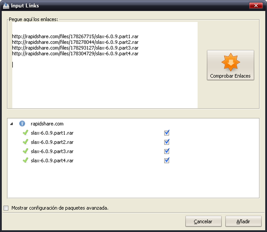Uncheck the slax-6.0.9.part4.rar checkbox
This screenshot has width=267, height=232.
point(167,160)
